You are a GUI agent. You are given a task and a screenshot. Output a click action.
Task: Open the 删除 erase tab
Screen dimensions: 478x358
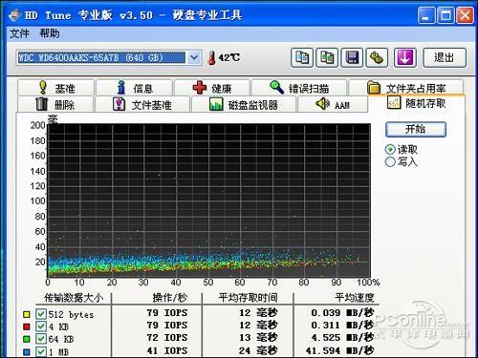pos(55,104)
